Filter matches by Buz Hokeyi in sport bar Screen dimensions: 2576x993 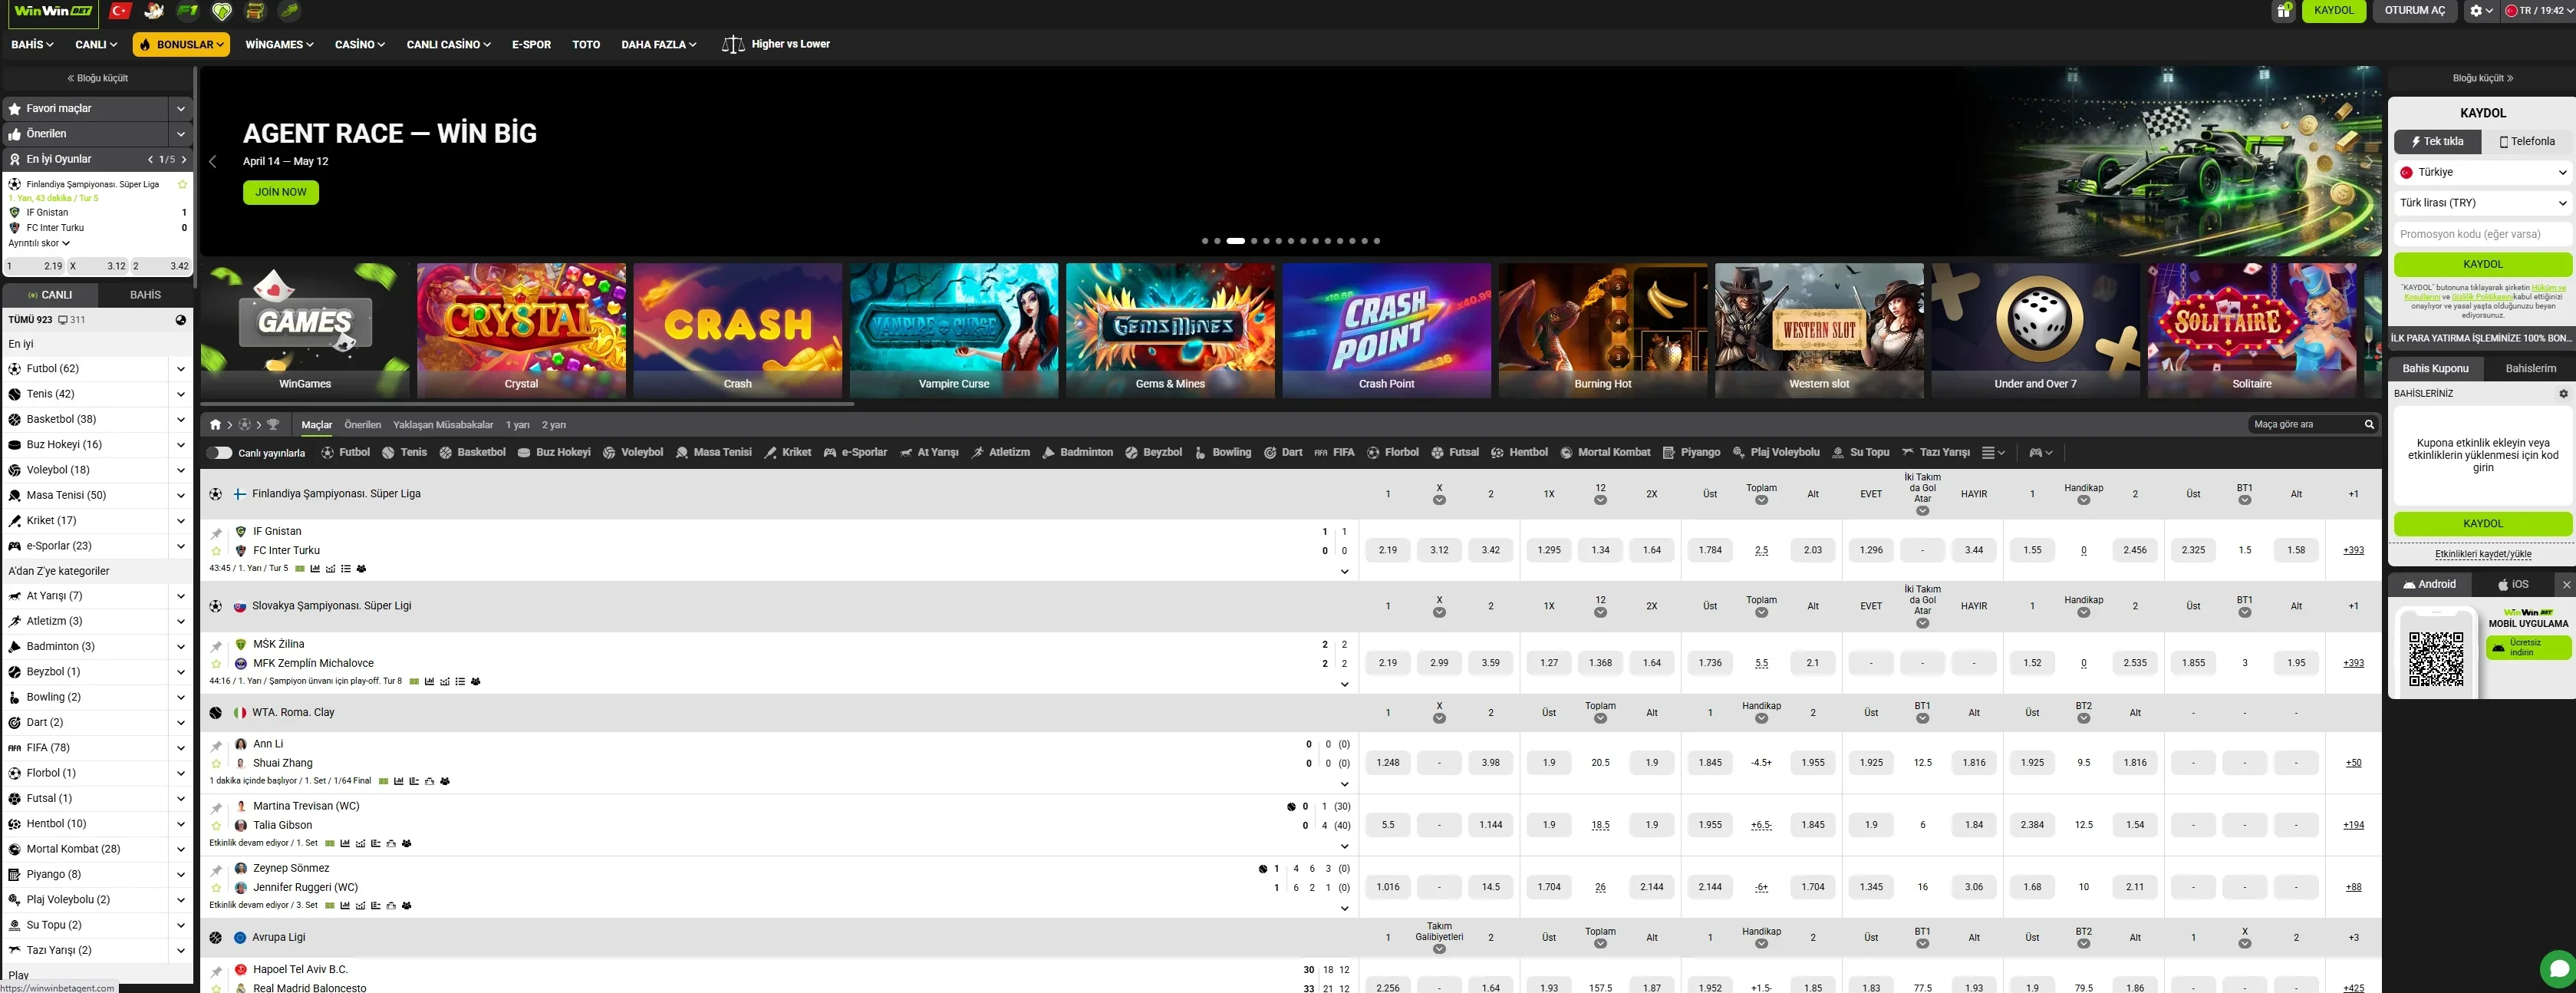(x=554, y=452)
